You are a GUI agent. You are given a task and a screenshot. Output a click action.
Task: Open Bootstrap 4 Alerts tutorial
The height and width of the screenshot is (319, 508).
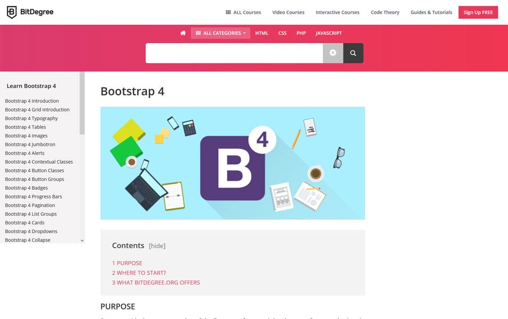[x=24, y=153]
